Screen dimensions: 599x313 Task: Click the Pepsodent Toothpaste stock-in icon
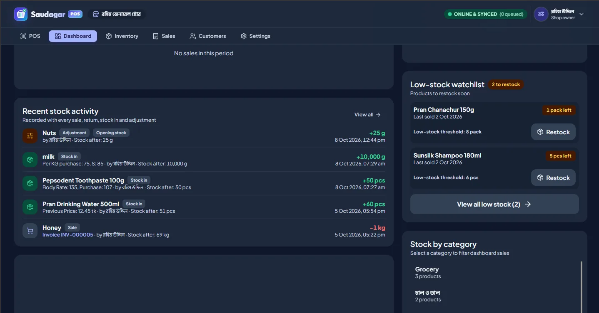30,183
